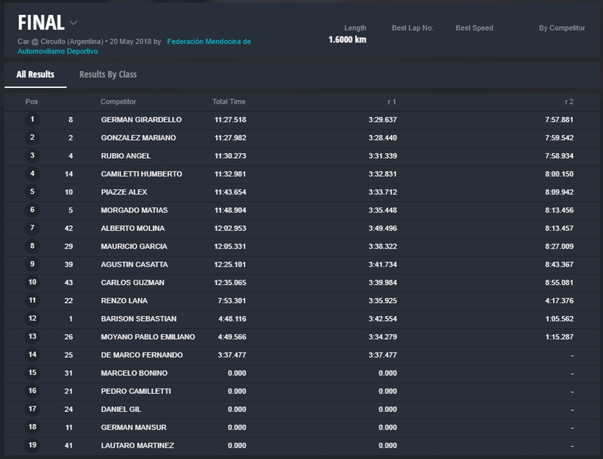
Task: Click the position 10 circle badge
Action: pyautogui.click(x=32, y=283)
